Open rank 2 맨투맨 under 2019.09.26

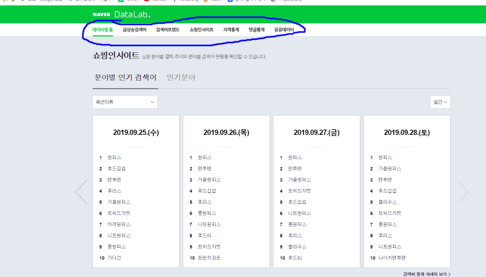coord(205,168)
